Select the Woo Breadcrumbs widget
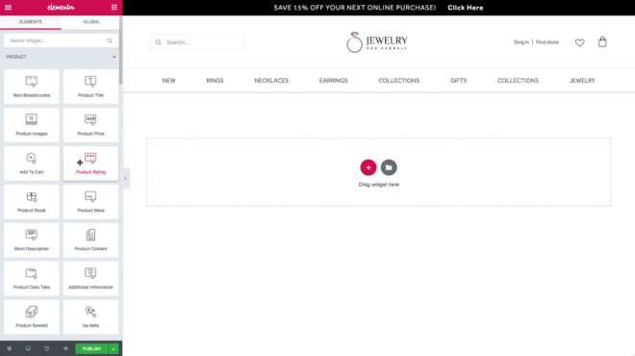Image resolution: width=635 pixels, height=356 pixels. point(32,87)
